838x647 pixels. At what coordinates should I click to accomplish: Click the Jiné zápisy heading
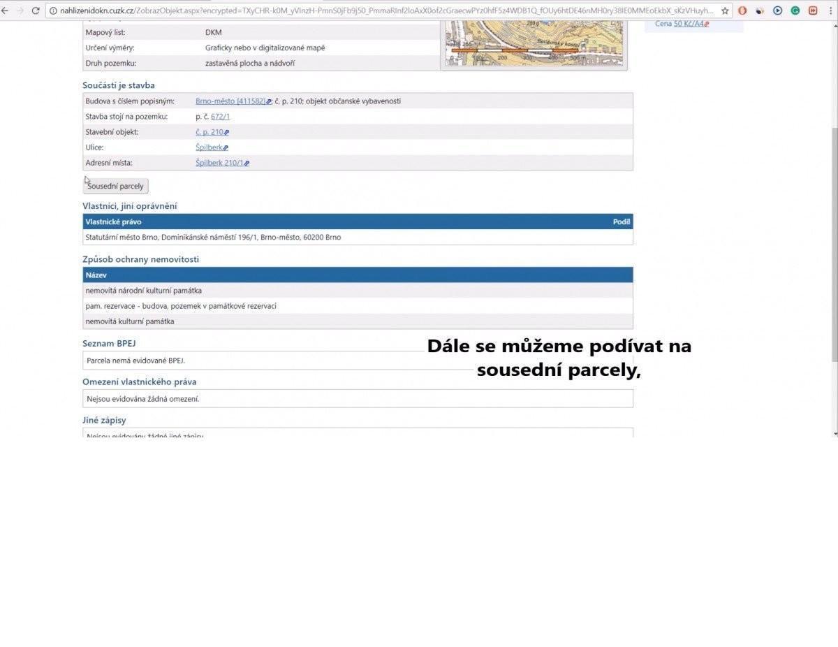[104, 421]
